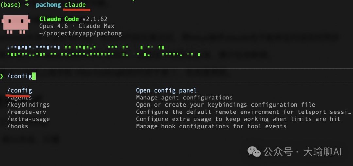Viewport: 353px width, 166px height.
Task: Click the WeChat logo in the watermark
Action: coord(254,151)
